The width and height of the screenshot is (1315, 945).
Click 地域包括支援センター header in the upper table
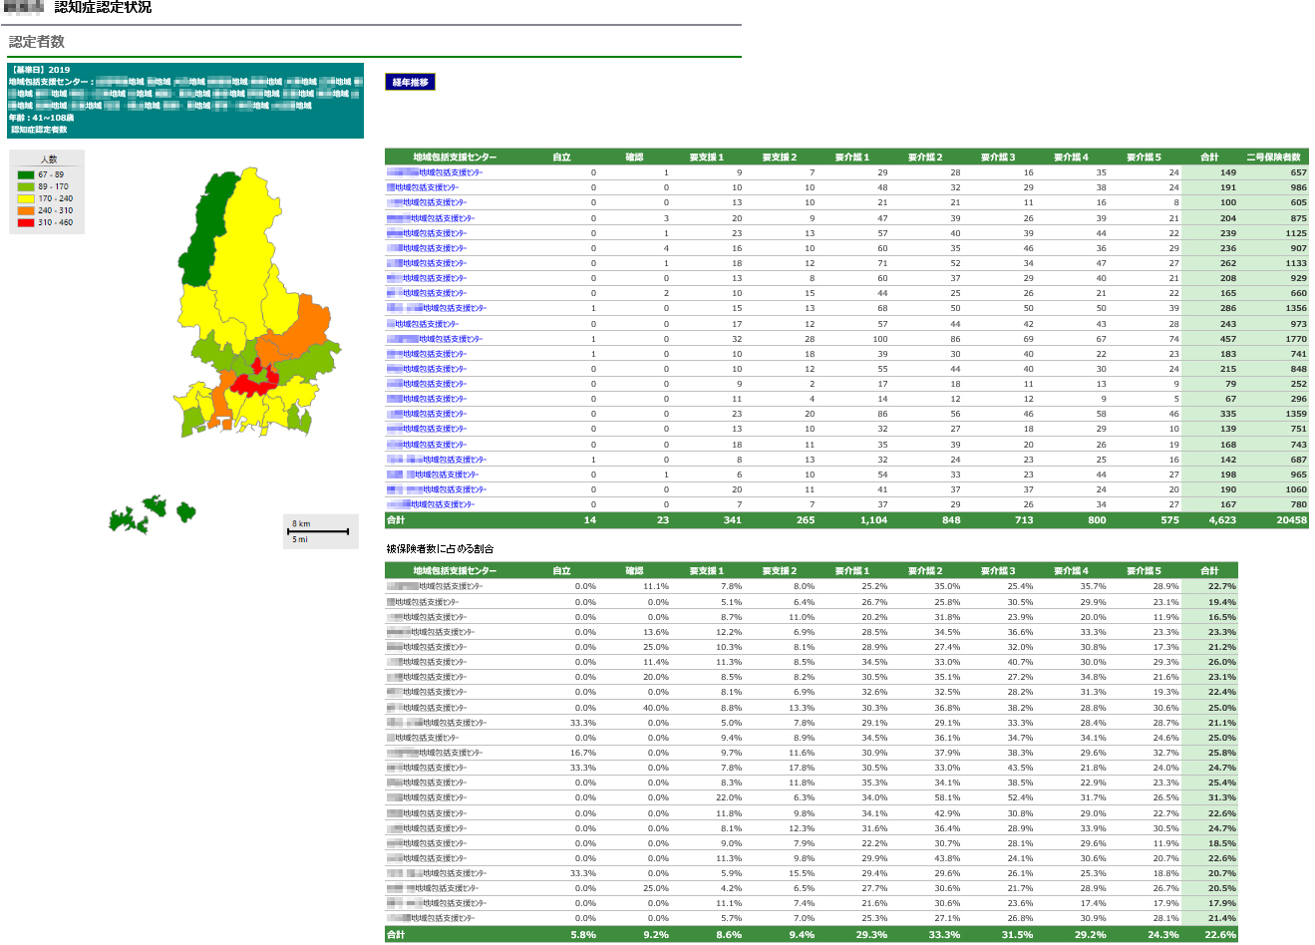click(x=455, y=157)
